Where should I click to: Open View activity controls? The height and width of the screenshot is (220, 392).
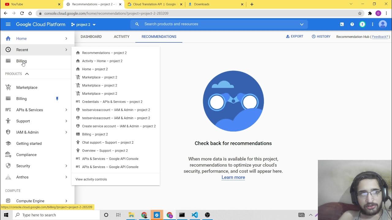[91, 179]
